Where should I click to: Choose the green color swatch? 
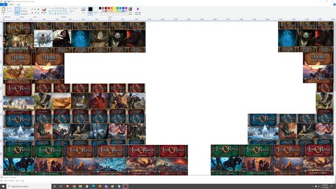point(118,8)
